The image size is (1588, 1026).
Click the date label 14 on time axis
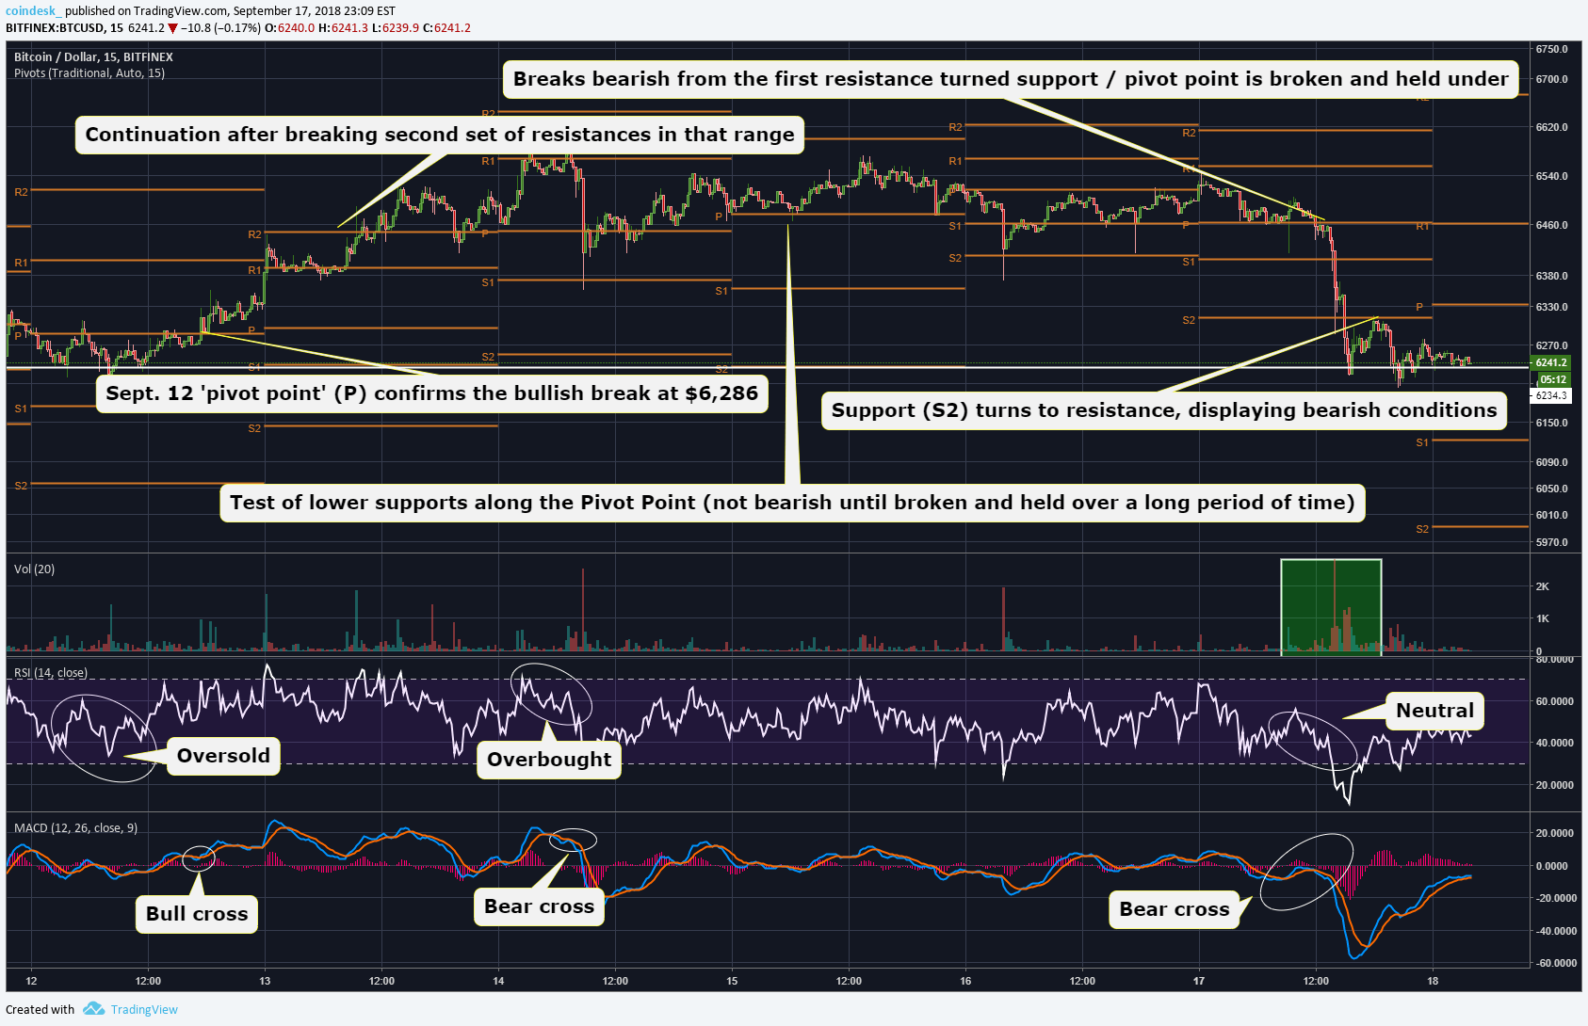[x=498, y=981]
